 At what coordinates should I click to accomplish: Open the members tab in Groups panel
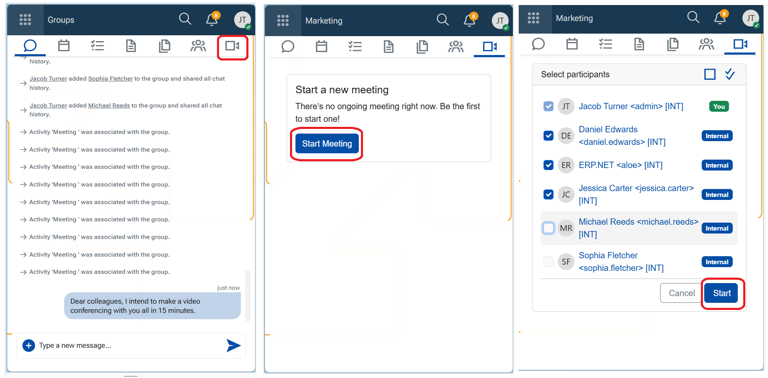(198, 46)
